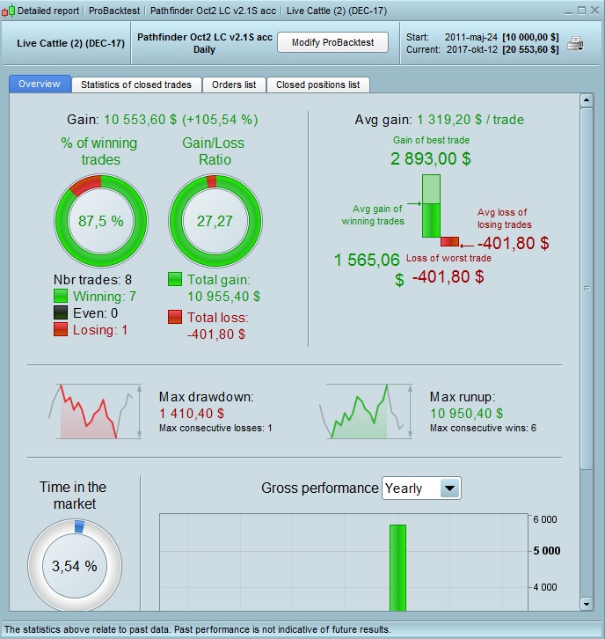Click the max drawdown red chart thumbnail

point(96,411)
